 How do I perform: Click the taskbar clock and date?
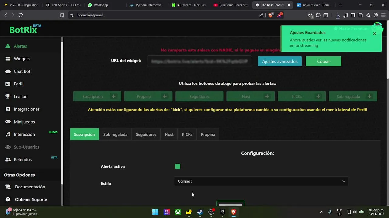pos(376,212)
